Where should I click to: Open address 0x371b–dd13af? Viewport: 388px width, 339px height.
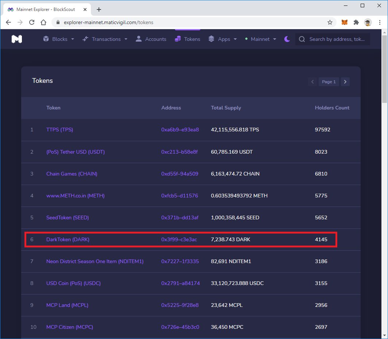click(180, 217)
